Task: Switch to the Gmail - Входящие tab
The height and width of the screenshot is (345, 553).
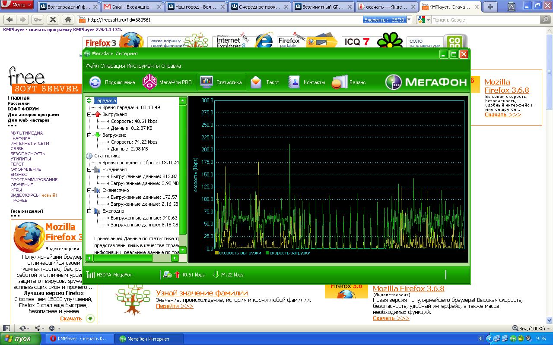Action: [x=131, y=6]
